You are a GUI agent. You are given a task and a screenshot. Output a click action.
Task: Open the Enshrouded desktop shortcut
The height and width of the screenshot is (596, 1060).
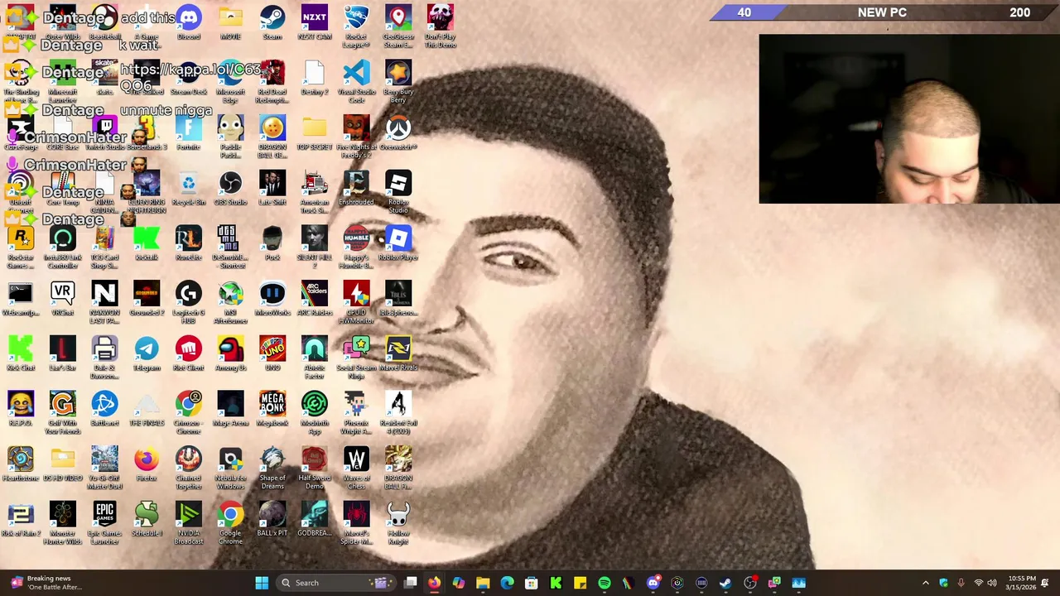point(356,188)
